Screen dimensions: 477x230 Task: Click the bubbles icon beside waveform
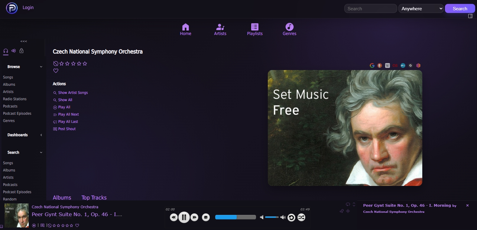[342, 211]
